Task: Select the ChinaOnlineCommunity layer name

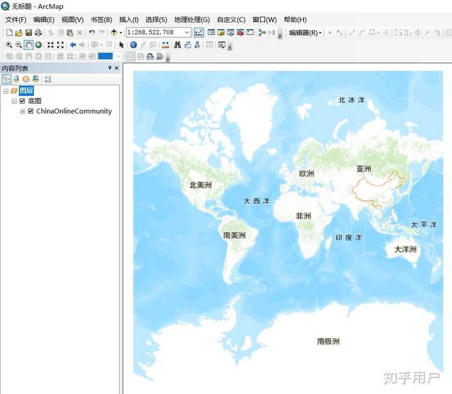Action: pyautogui.click(x=74, y=111)
